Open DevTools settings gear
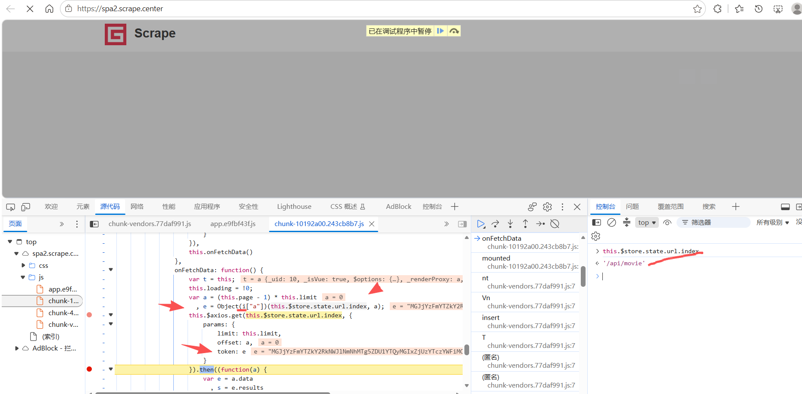The height and width of the screenshot is (394, 802). [x=547, y=207]
